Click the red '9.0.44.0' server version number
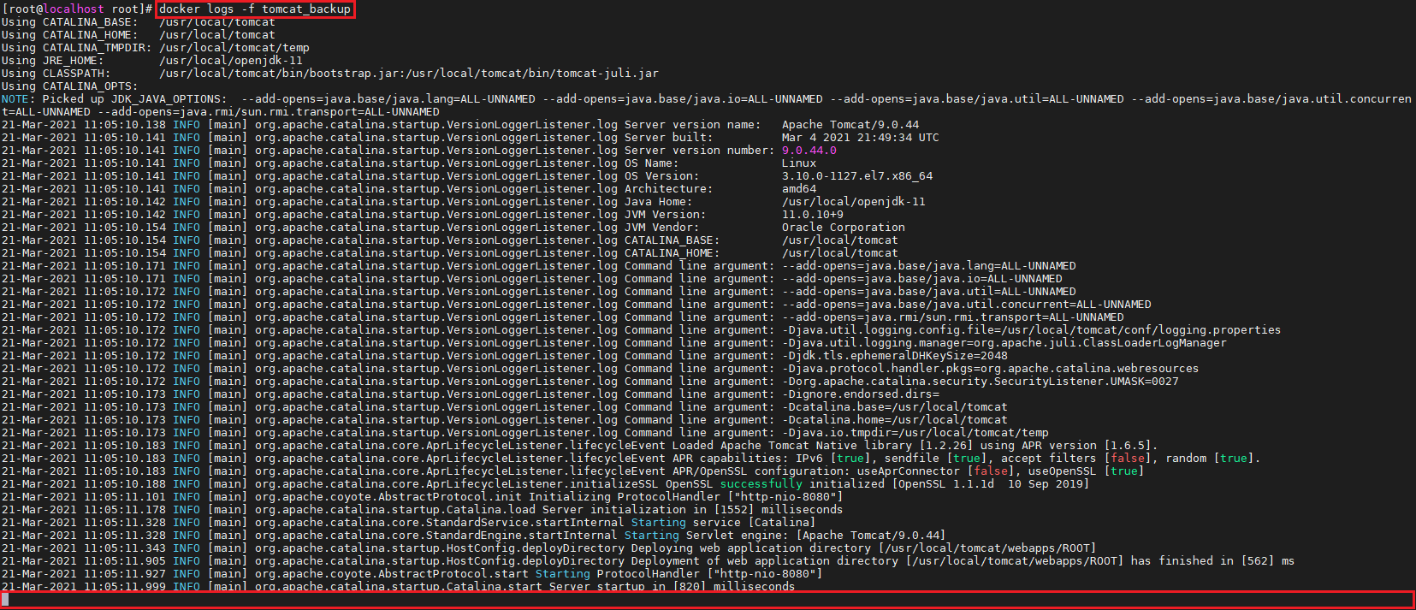 point(809,150)
